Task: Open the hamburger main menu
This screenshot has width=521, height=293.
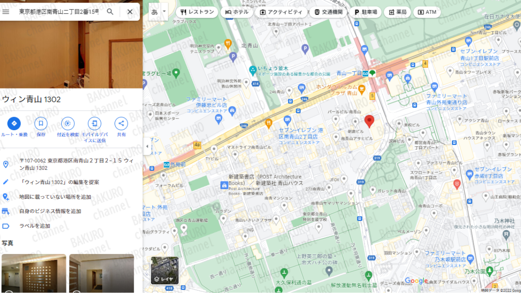Action: pos(6,12)
